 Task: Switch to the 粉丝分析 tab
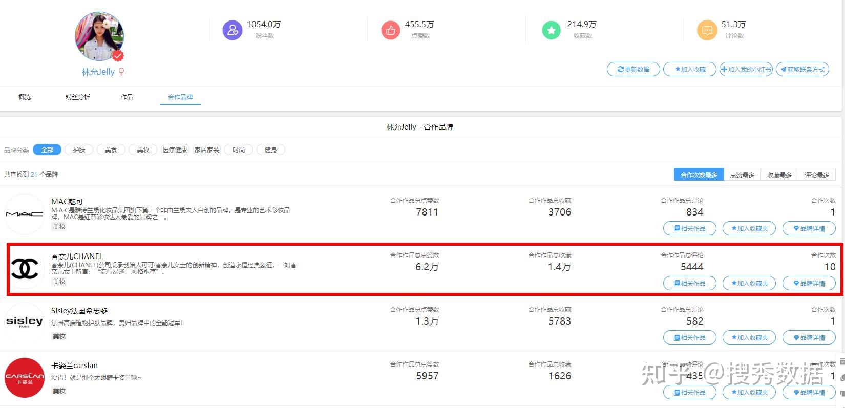[x=78, y=97]
